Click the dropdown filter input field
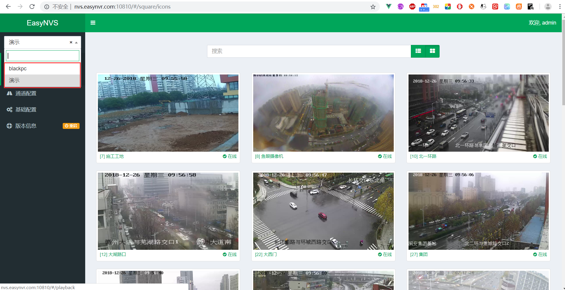This screenshot has width=565, height=290. [x=43, y=56]
